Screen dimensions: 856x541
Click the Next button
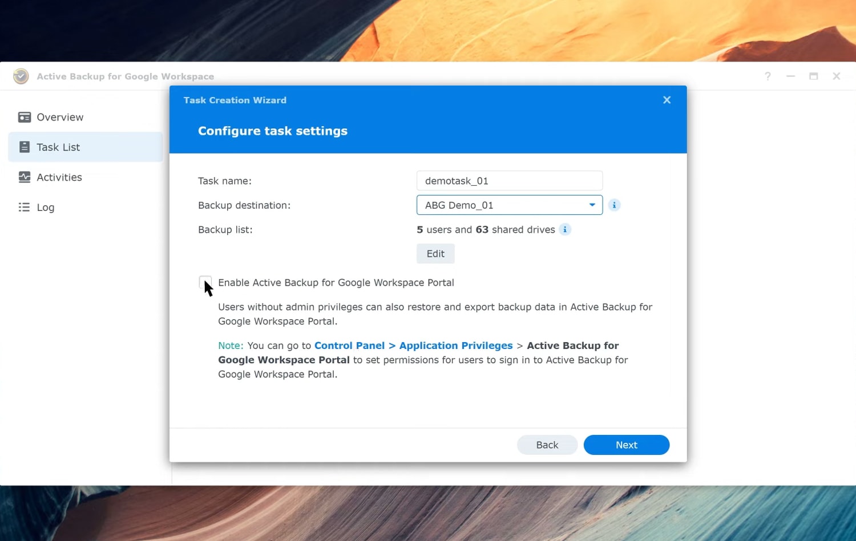[x=626, y=445]
